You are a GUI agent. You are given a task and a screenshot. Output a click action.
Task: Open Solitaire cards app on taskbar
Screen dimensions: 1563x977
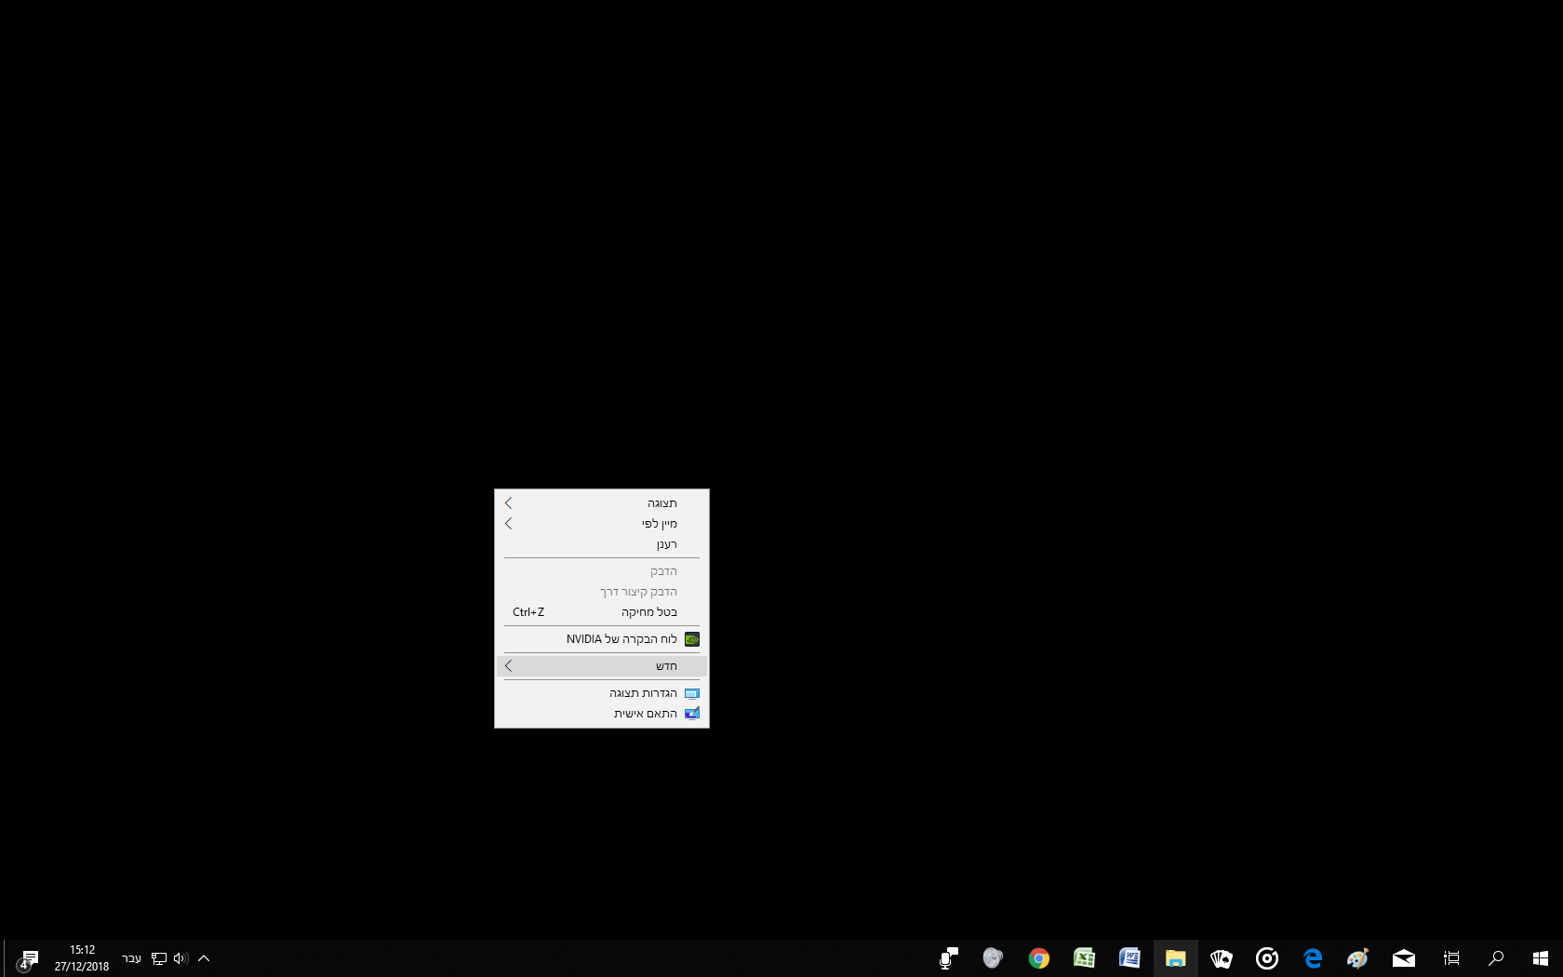(1222, 958)
